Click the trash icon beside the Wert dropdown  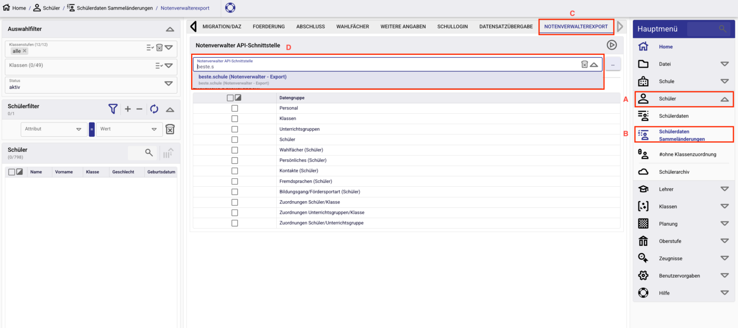(x=170, y=129)
